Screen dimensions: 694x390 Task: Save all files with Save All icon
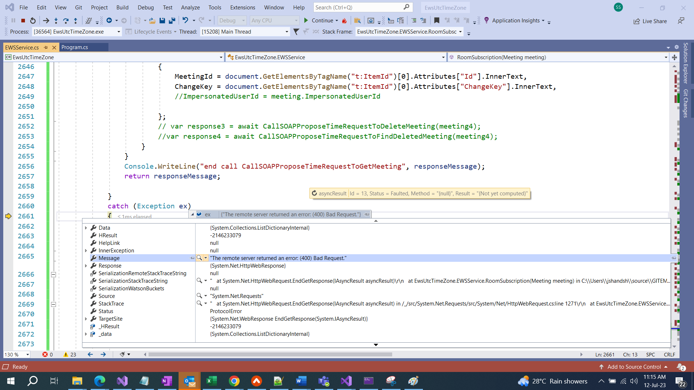point(172,20)
